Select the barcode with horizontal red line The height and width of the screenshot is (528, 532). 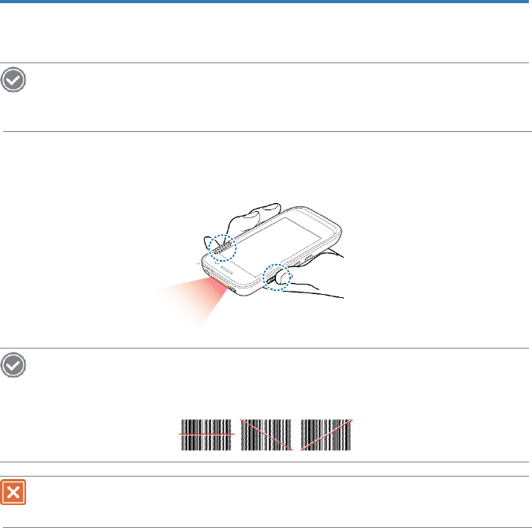tap(206, 435)
